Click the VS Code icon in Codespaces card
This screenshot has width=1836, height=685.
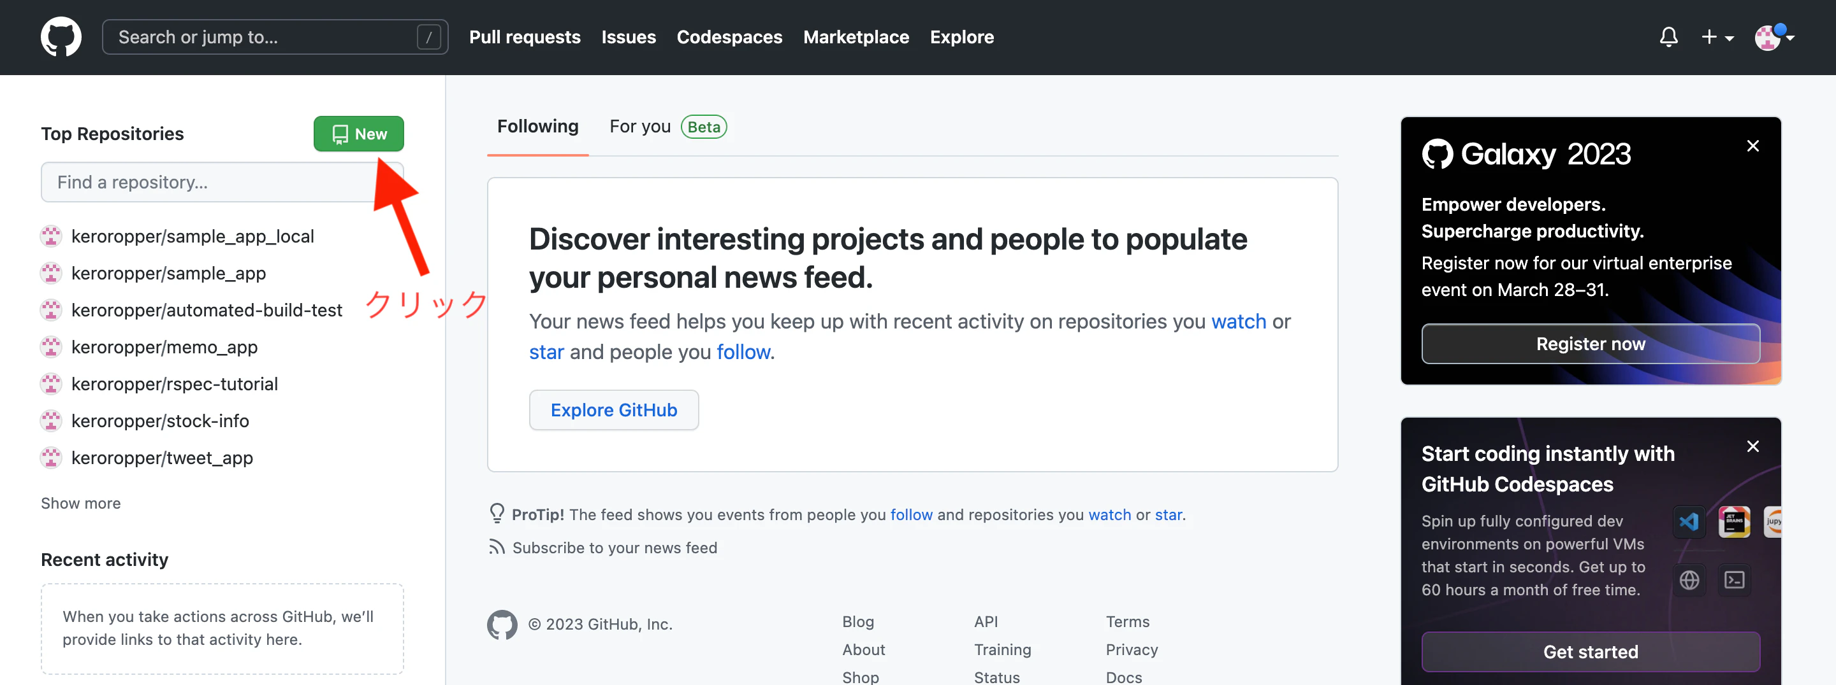[x=1689, y=522]
